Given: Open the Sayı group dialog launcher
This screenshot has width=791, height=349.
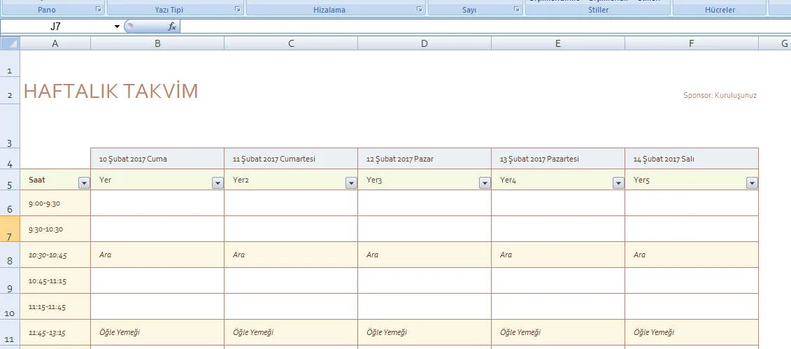Looking at the screenshot, I should click(517, 10).
